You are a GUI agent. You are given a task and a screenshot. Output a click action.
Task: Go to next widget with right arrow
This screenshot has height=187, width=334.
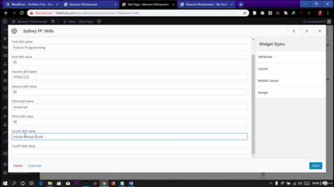point(307,31)
